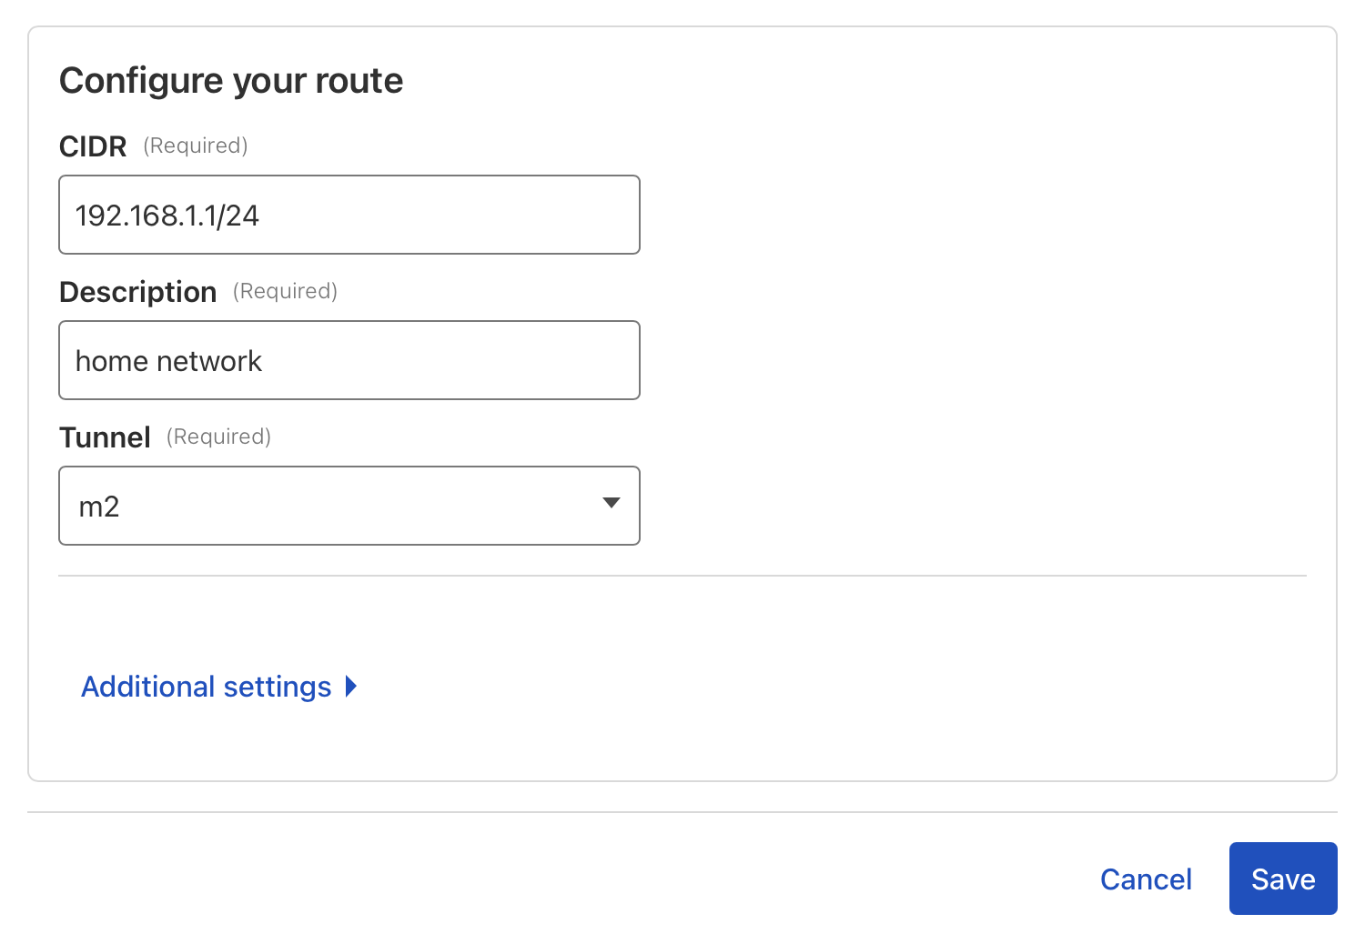Click the dropdown caret in the Tunnel selector
Screen dimensions: 1365x944
(612, 503)
